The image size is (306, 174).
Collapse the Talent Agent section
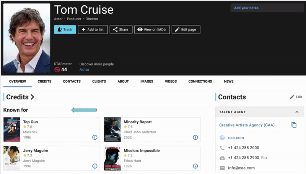pyautogui.click(x=297, y=112)
